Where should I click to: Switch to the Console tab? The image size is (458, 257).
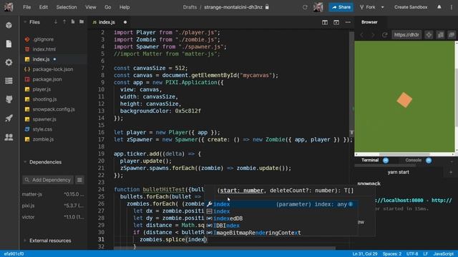click(x=414, y=160)
